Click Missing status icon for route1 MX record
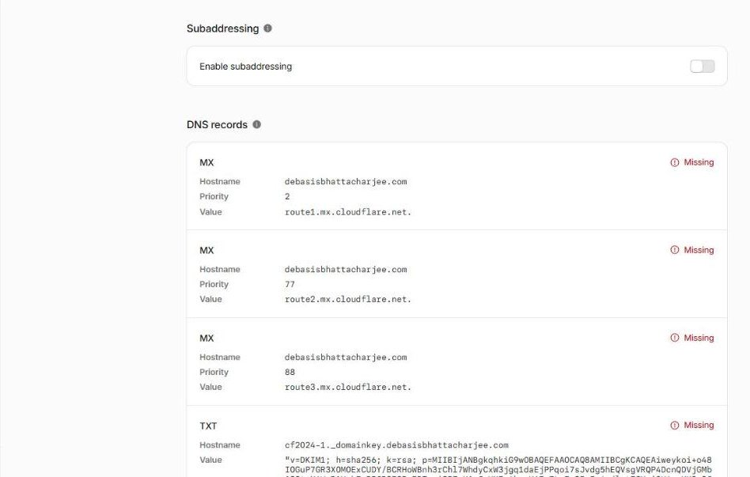This screenshot has height=477, width=750. (674, 163)
